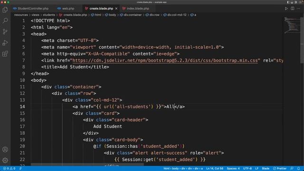The width and height of the screenshot is (304, 171).
Task: Click <!DOCTYPE html> on line 1
Action: click(50, 20)
